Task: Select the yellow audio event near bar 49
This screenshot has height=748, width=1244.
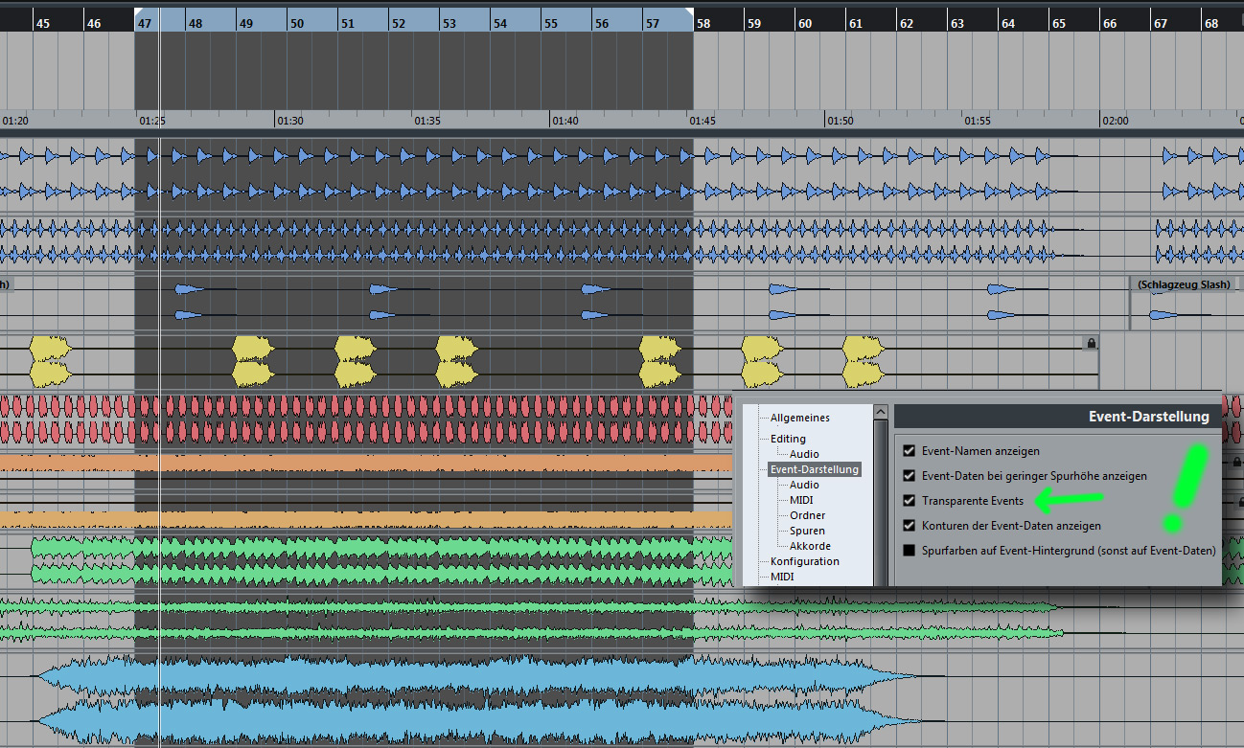Action: (254, 360)
